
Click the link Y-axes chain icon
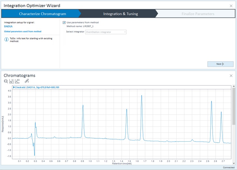click(x=27, y=81)
